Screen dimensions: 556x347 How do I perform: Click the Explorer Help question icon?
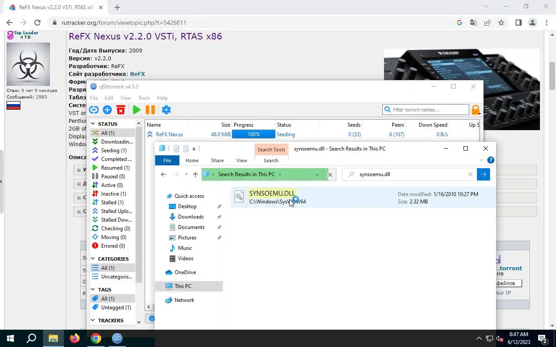pyautogui.click(x=491, y=160)
